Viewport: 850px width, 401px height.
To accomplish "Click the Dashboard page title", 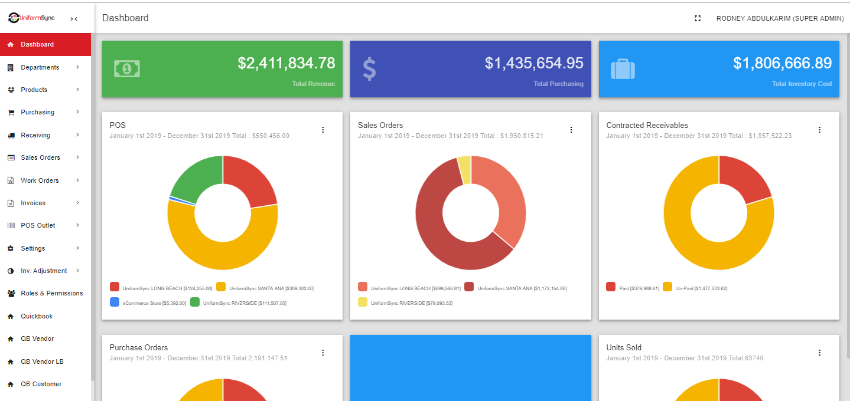I will click(x=125, y=18).
